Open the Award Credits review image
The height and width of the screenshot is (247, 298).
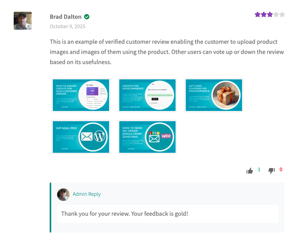point(81,95)
